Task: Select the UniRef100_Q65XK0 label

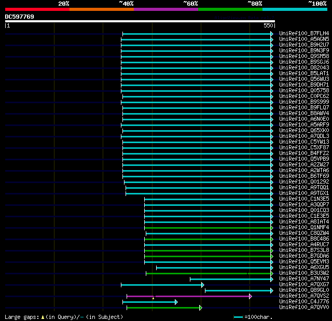Action: [304, 131]
